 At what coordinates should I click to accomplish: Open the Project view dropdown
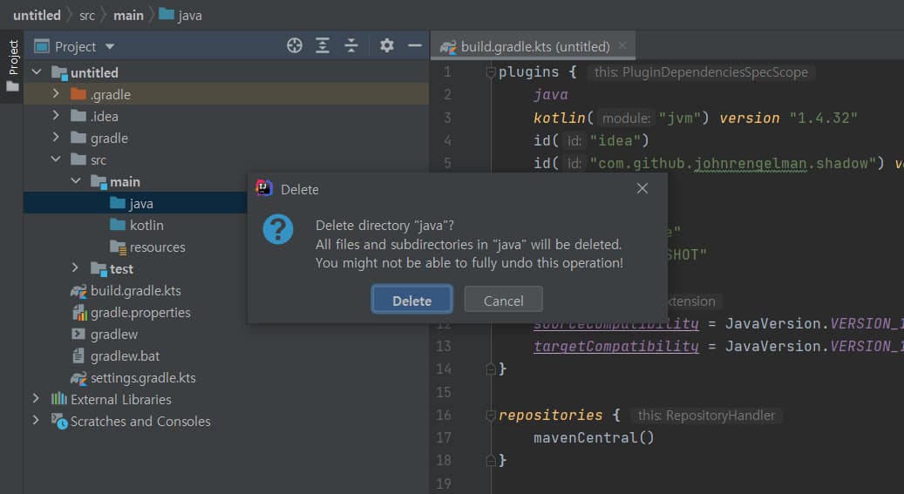click(110, 46)
